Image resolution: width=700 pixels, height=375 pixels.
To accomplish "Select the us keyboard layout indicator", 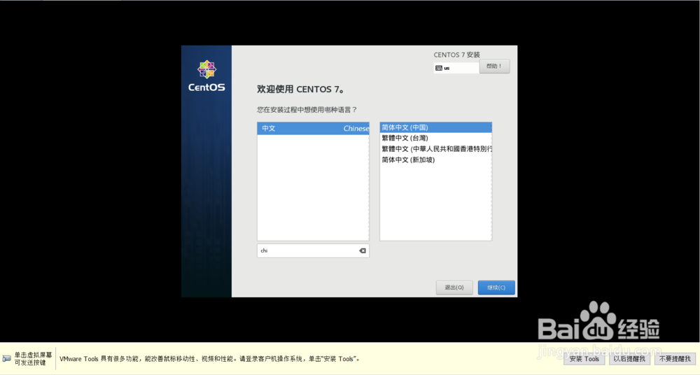I will click(456, 68).
